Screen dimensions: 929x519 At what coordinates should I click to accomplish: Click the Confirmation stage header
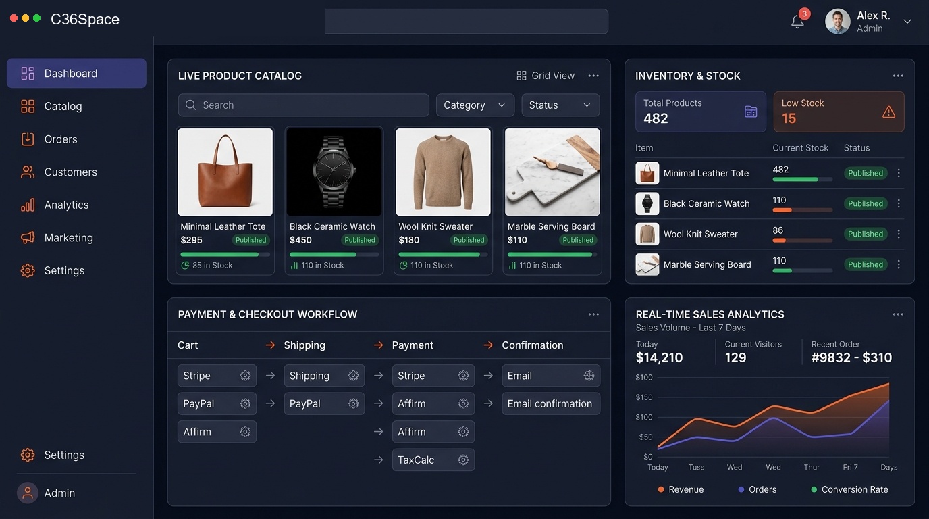pos(532,345)
